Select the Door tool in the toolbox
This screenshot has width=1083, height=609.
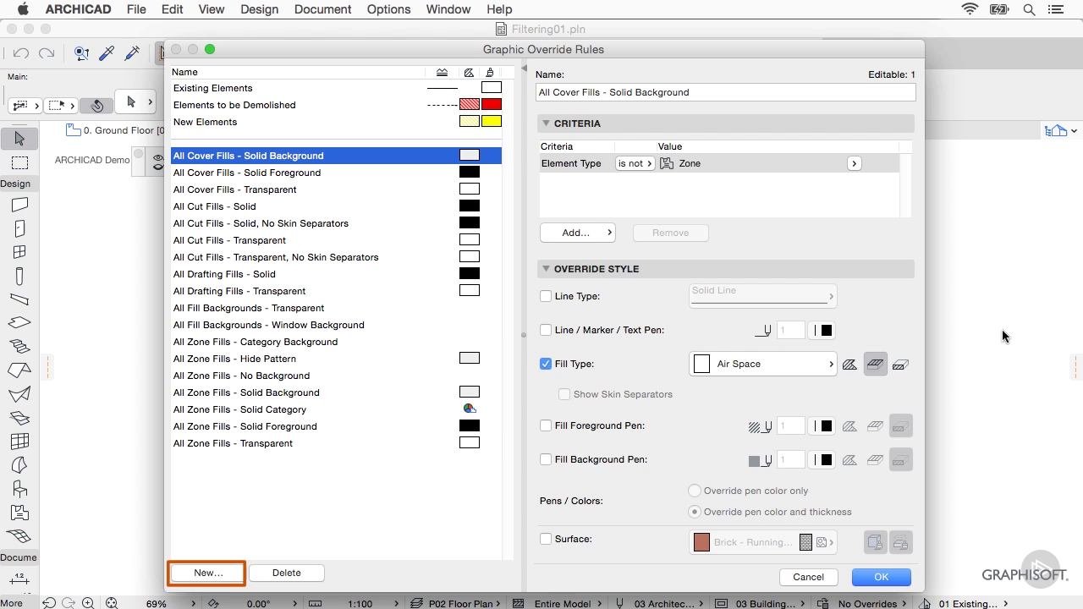[x=19, y=228]
